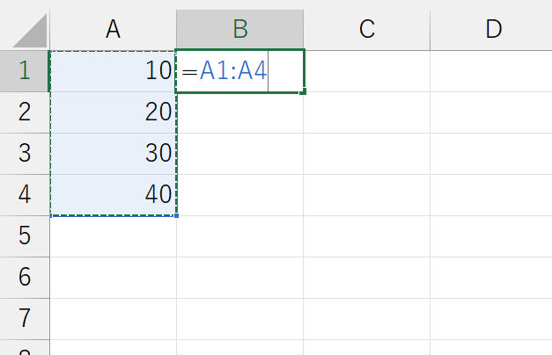Select column B header
The image size is (552, 355).
[x=239, y=29]
